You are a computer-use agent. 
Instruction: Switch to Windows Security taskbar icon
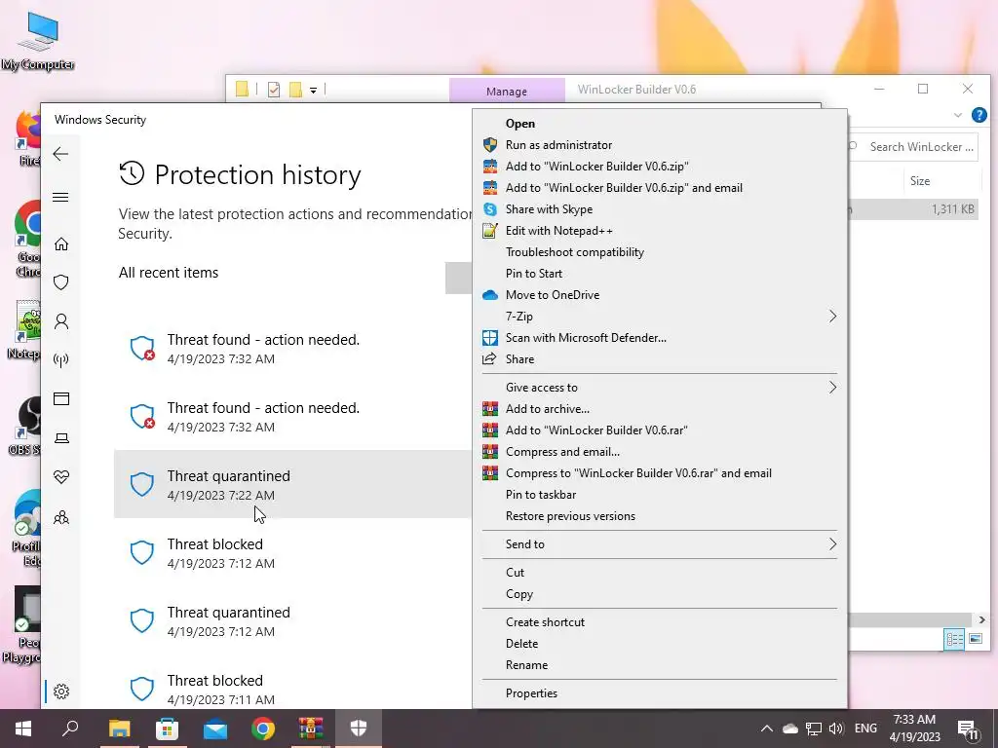(x=359, y=729)
